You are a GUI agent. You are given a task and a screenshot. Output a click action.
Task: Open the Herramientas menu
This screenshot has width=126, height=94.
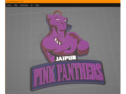[24, 5]
